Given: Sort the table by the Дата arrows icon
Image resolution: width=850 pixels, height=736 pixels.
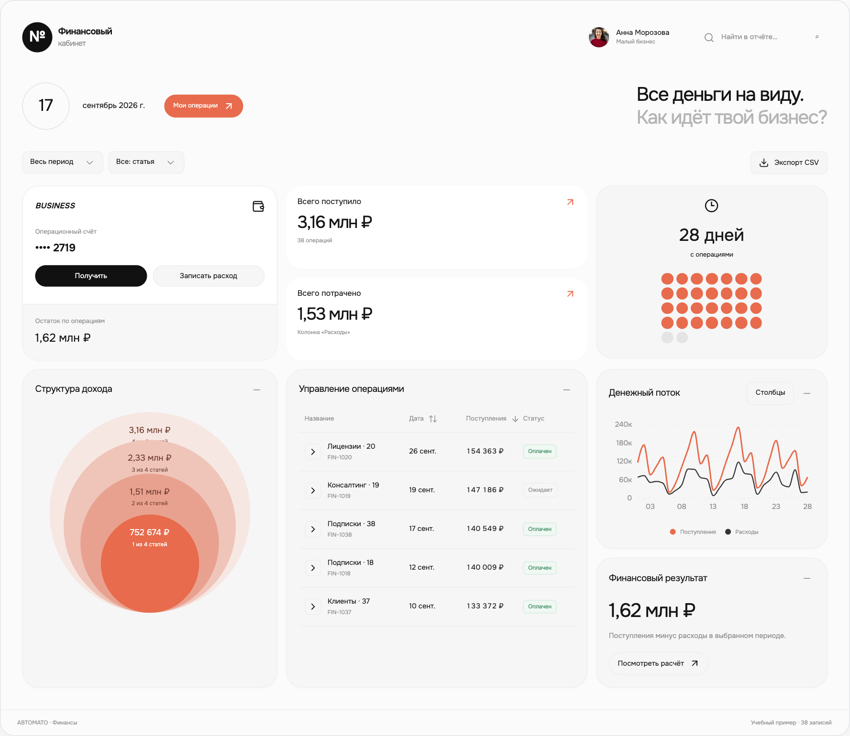Looking at the screenshot, I should coord(433,419).
